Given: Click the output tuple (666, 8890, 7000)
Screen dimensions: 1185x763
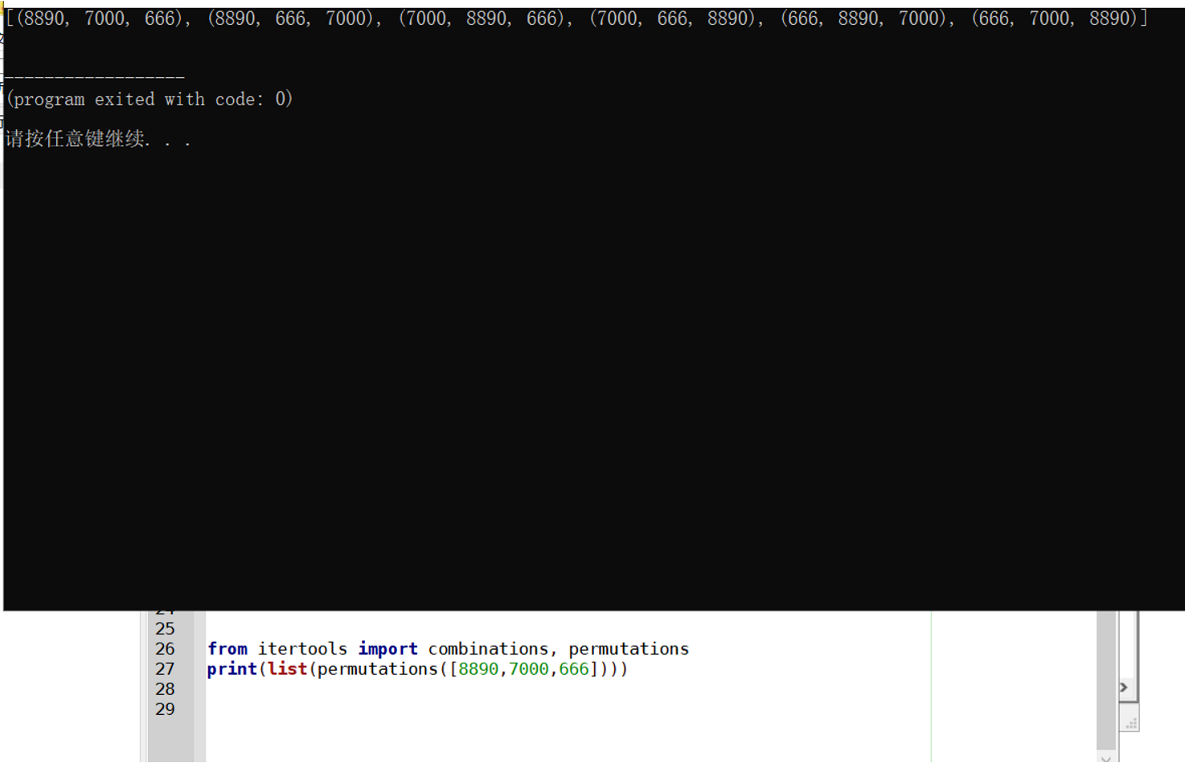Looking at the screenshot, I should pos(865,18).
